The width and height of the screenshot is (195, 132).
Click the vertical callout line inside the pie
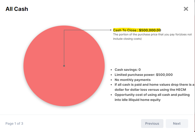[x=64, y=48]
